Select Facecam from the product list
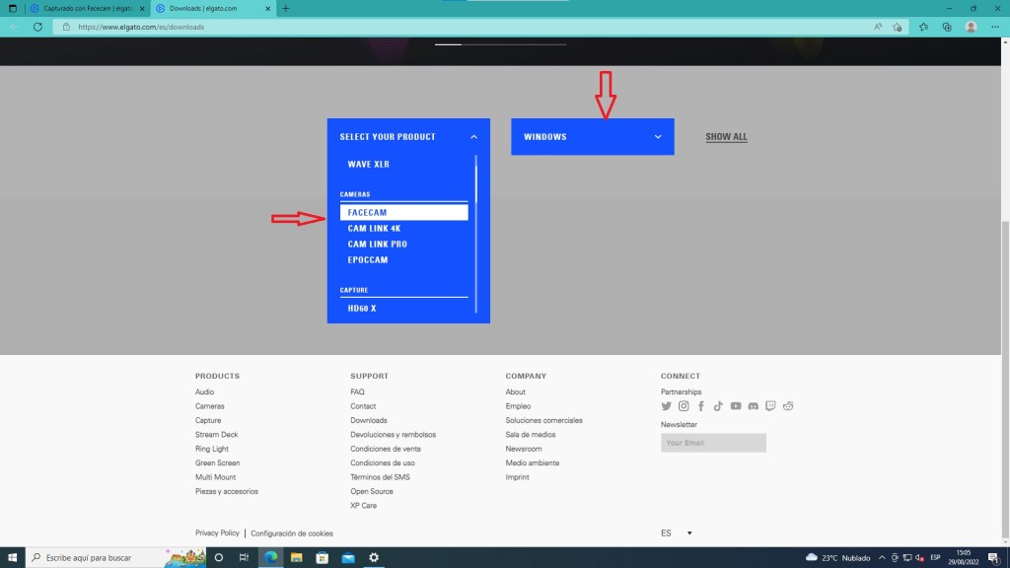Screen dimensions: 1010x568 tap(403, 212)
